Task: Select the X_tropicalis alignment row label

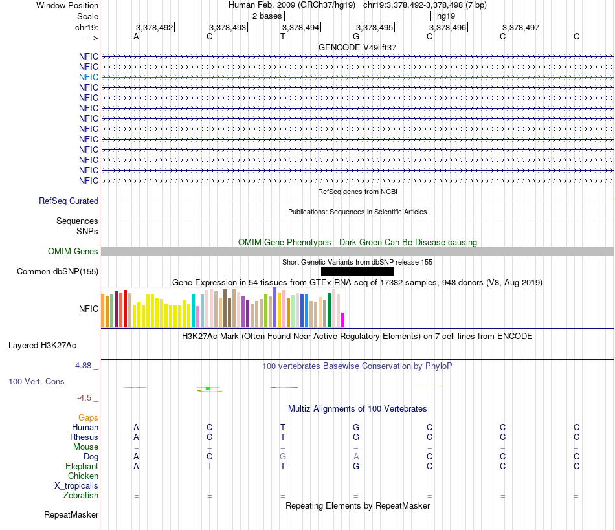Action: click(76, 486)
